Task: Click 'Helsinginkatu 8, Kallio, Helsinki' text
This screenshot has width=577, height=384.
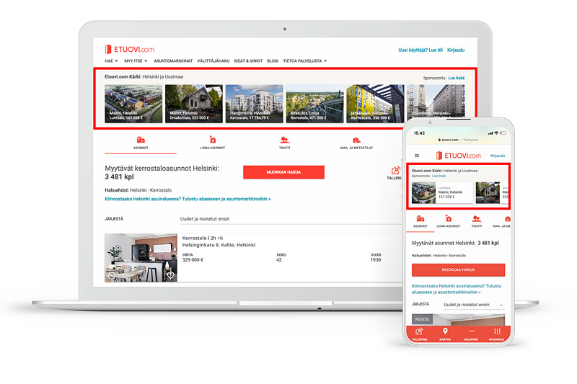Action: 219,245
